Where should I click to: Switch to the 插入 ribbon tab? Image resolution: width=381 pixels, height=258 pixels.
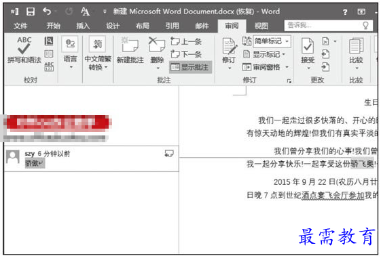tap(83, 26)
